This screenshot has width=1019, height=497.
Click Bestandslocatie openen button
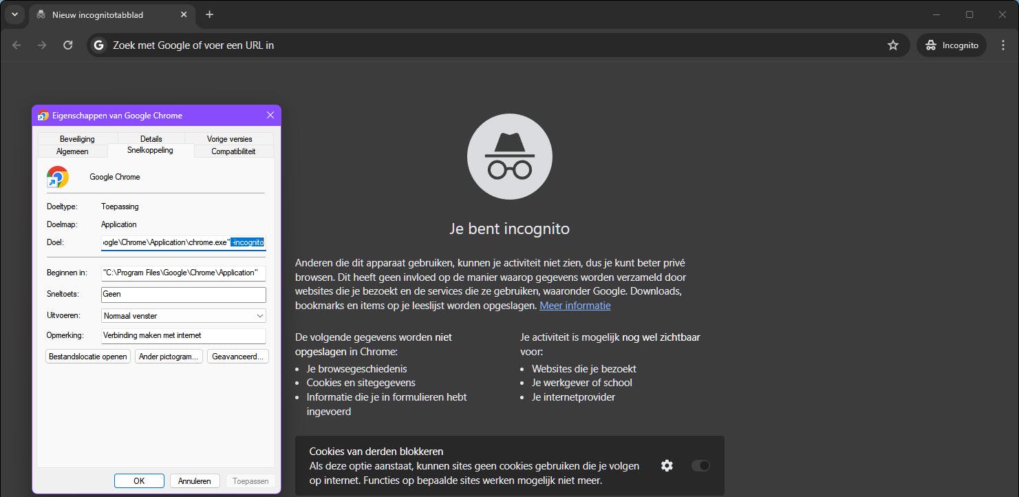tap(88, 357)
